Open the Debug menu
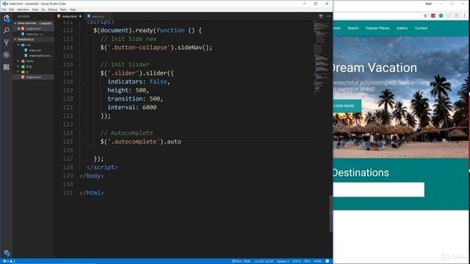The width and height of the screenshot is (470, 264). (x=52, y=10)
